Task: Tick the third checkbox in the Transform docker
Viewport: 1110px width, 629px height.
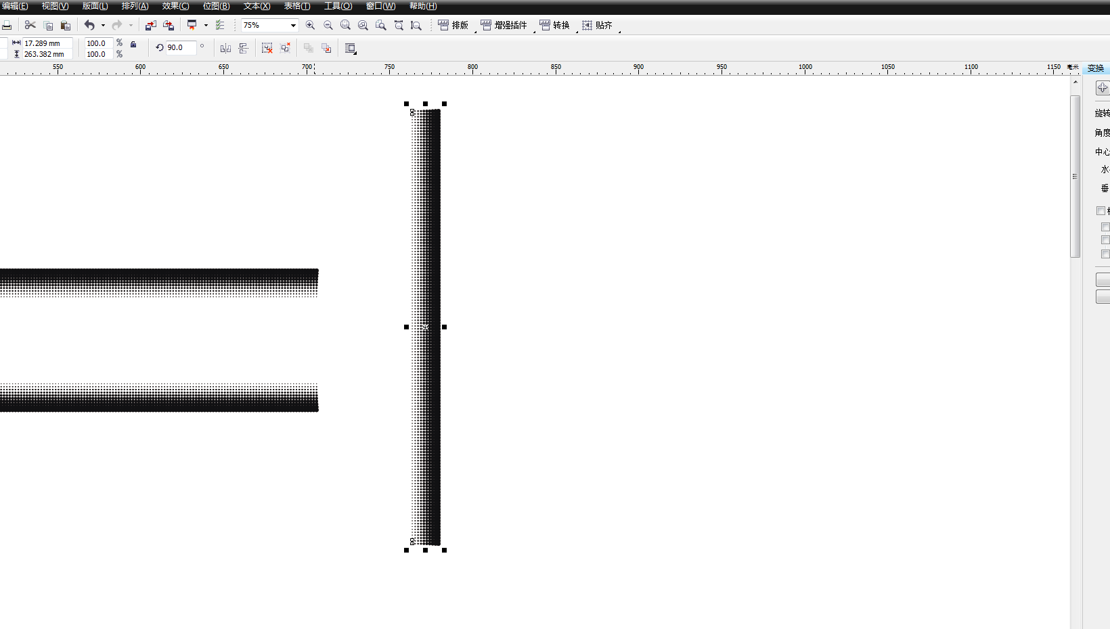Action: click(x=1105, y=240)
